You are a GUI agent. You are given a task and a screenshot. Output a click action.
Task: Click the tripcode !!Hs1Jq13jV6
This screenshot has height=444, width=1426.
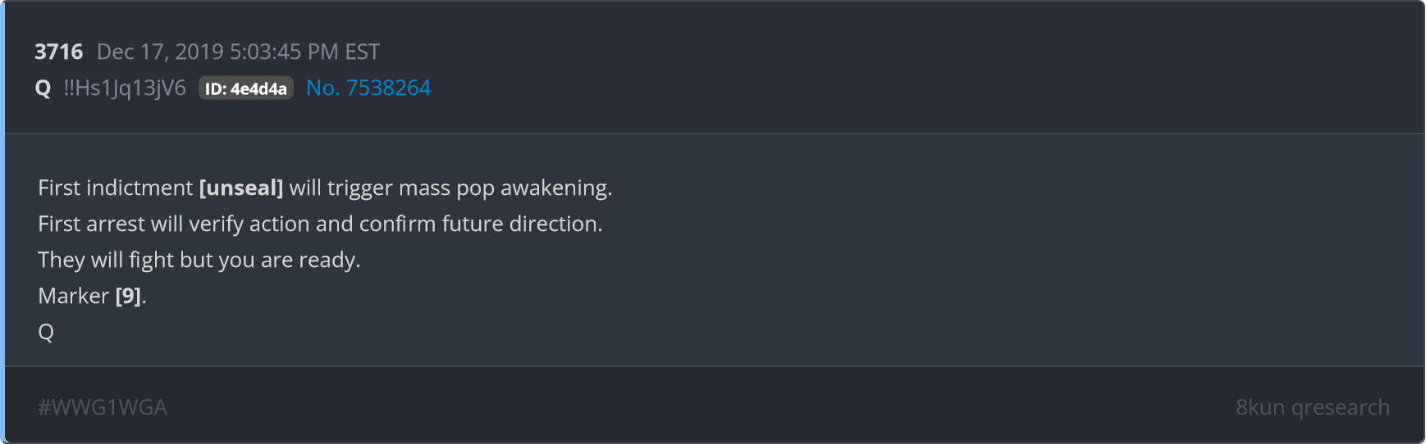pyautogui.click(x=125, y=88)
